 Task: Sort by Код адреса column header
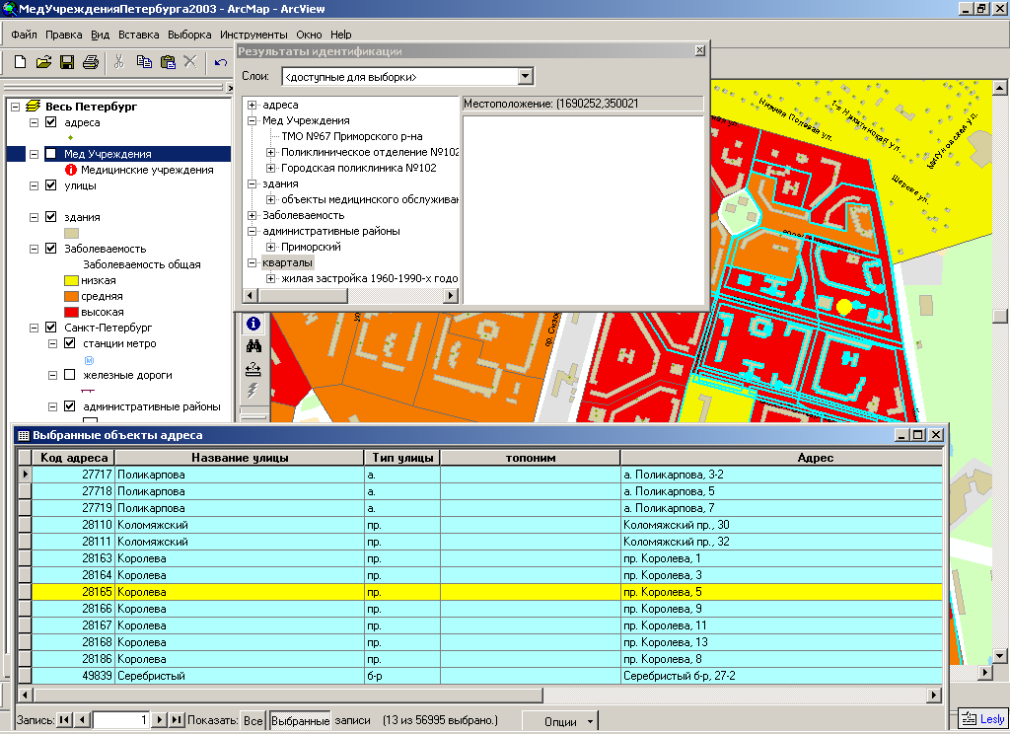(73, 458)
